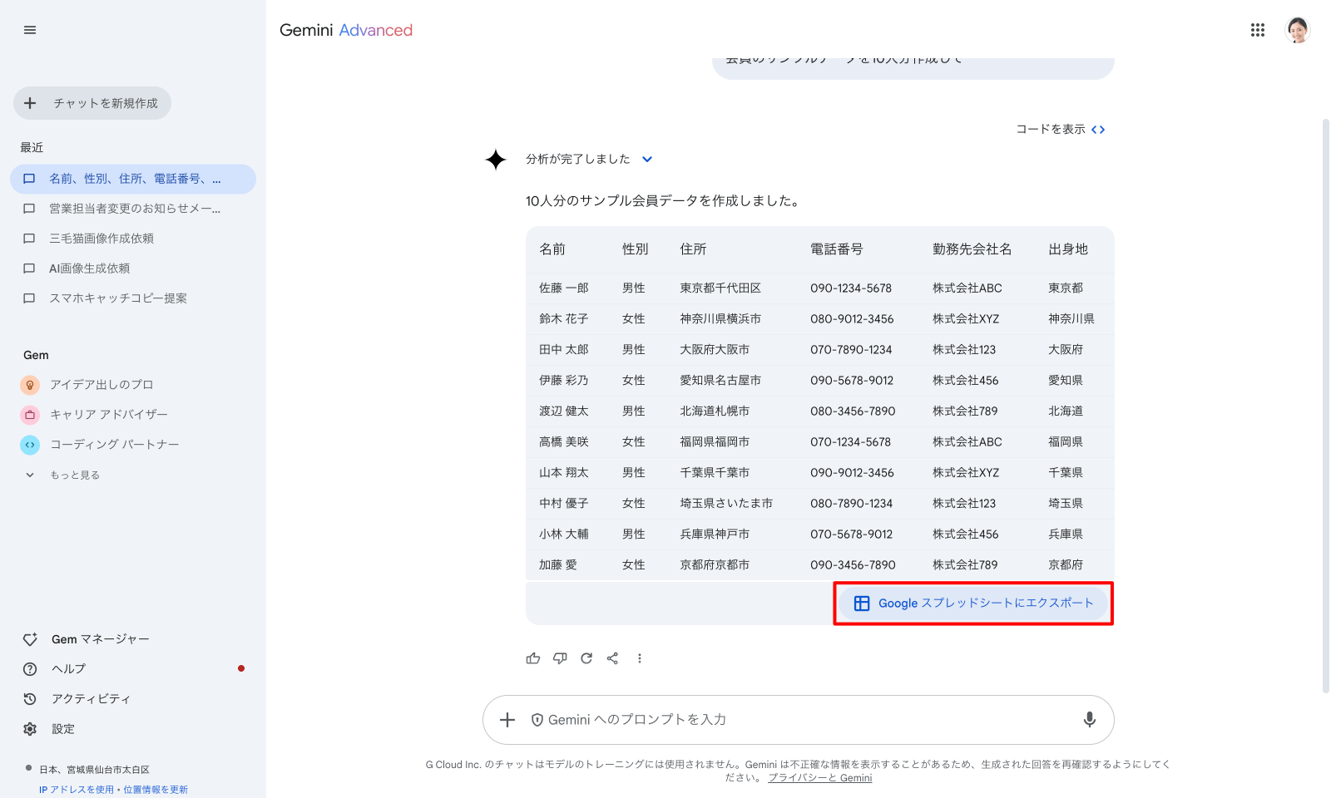This screenshot has height=798, width=1331.
Task: Click the 出身地 column header
Action: [1068, 249]
